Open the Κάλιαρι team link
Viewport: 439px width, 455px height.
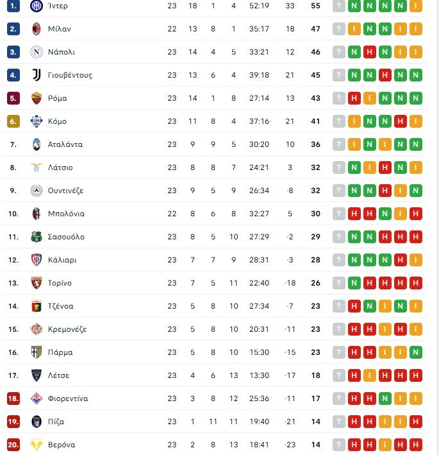tap(62, 260)
